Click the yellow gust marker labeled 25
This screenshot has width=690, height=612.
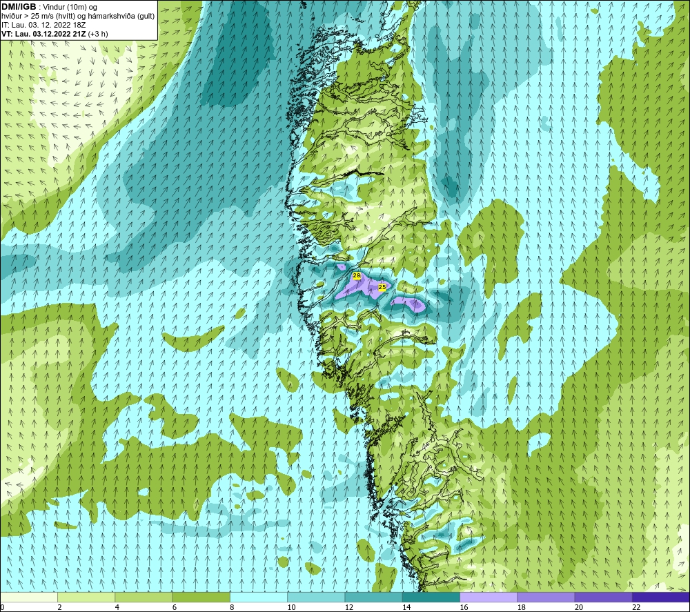tap(382, 287)
